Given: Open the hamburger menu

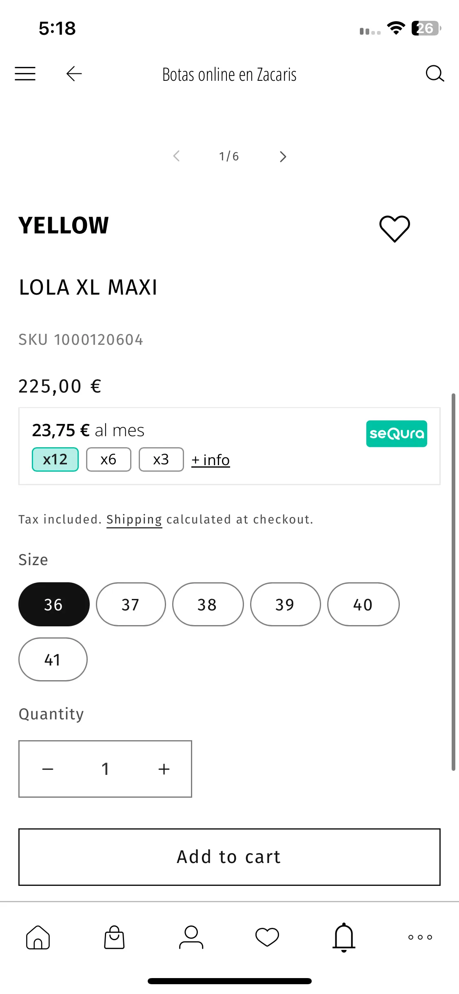Looking at the screenshot, I should click(x=25, y=74).
